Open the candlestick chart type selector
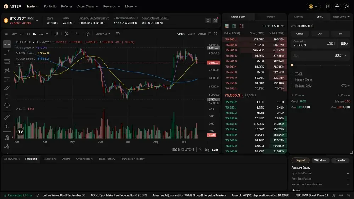354x199 pixels. pyautogui.click(x=67, y=34)
